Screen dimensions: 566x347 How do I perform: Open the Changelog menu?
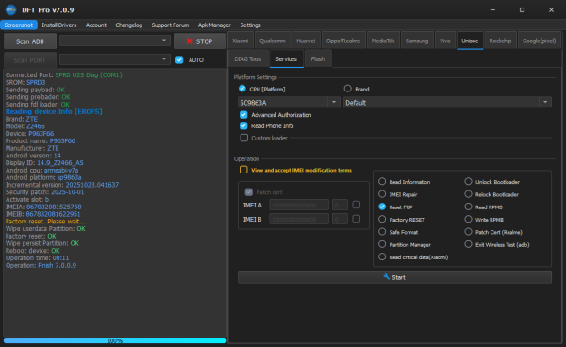pyautogui.click(x=129, y=25)
